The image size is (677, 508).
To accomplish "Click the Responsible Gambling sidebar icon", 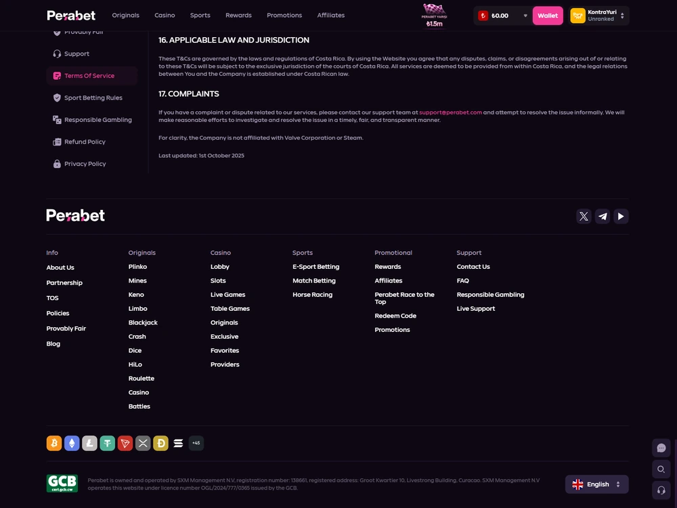I will click(x=57, y=120).
